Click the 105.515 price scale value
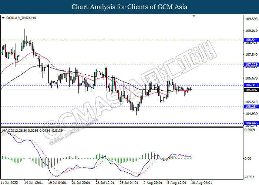Image resolution: width=259 pixels, height=185 pixels. click(251, 102)
